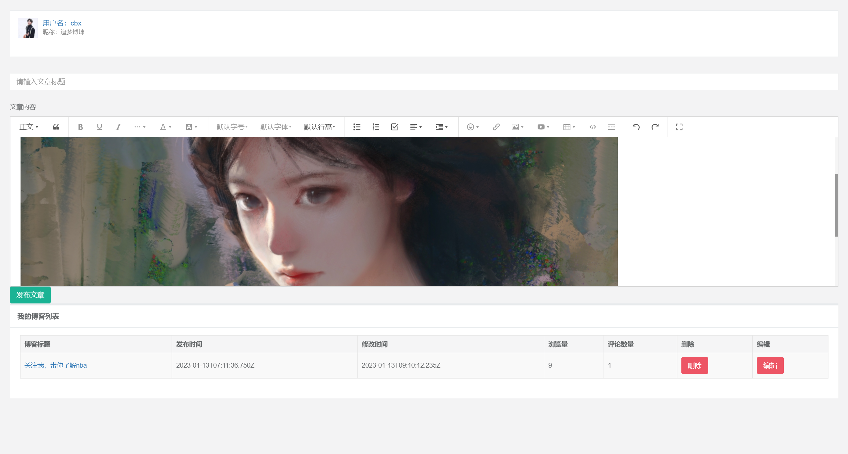Open the indent options dropdown
Viewport: 848px width, 454px height.
(x=442, y=127)
